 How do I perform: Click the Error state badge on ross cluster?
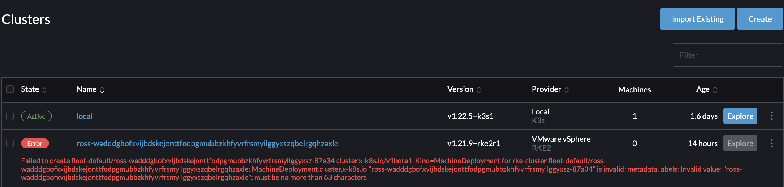click(x=35, y=143)
